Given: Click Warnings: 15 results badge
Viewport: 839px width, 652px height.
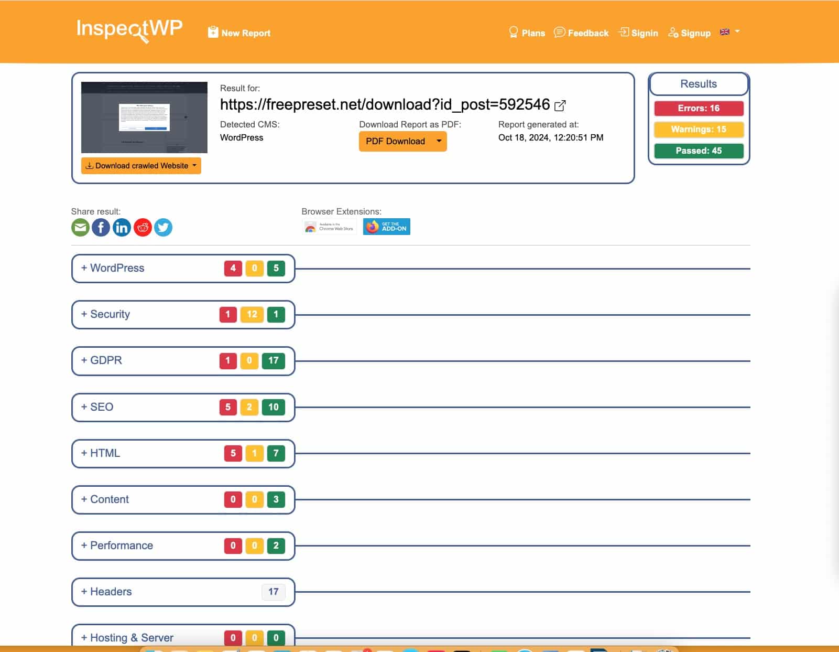Looking at the screenshot, I should click(x=699, y=129).
